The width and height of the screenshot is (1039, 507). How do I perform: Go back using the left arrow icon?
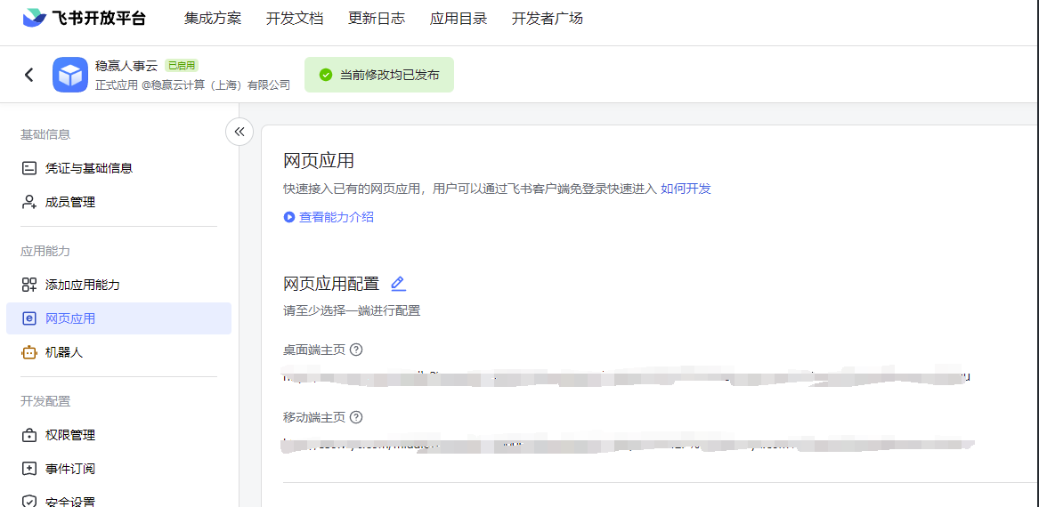pos(28,75)
